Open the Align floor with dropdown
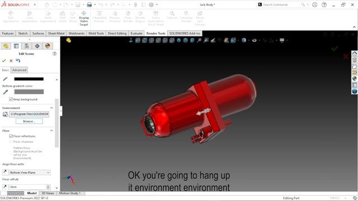This screenshot has height=201, width=358. tap(30, 173)
